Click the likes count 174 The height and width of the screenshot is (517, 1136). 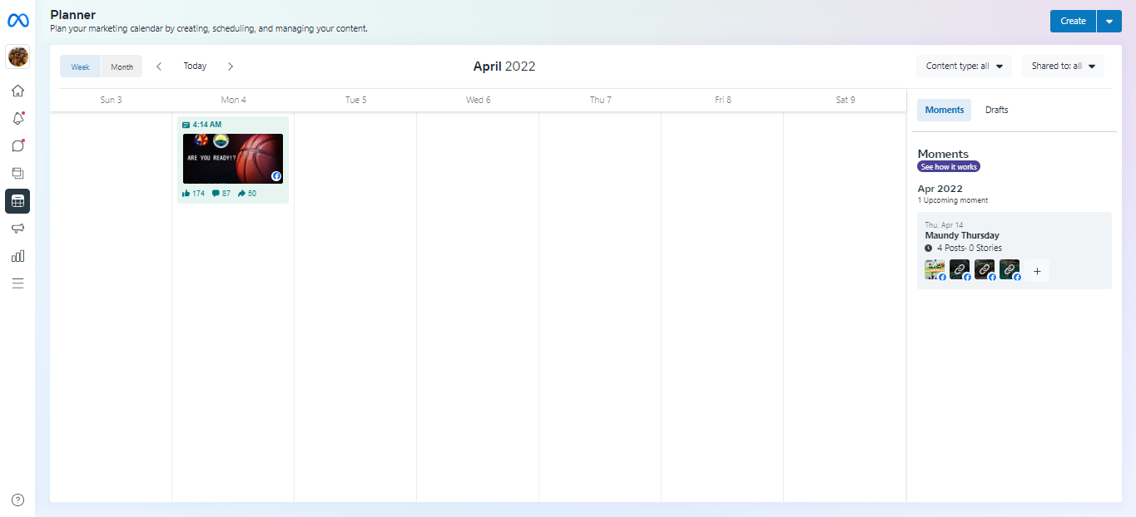[x=193, y=194]
